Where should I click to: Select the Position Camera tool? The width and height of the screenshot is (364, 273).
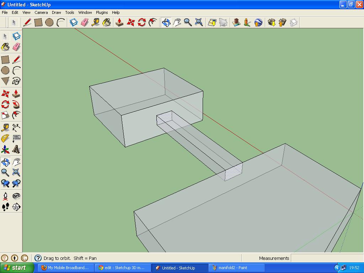pyautogui.click(x=5, y=196)
